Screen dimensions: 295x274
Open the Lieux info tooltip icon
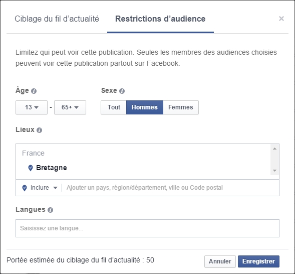pyautogui.click(x=40, y=130)
